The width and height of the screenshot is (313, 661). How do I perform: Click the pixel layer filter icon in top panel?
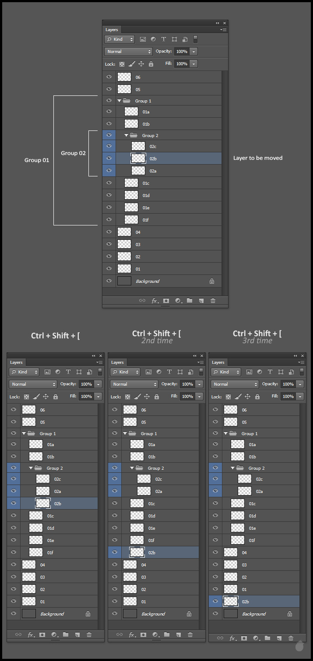[x=143, y=39]
